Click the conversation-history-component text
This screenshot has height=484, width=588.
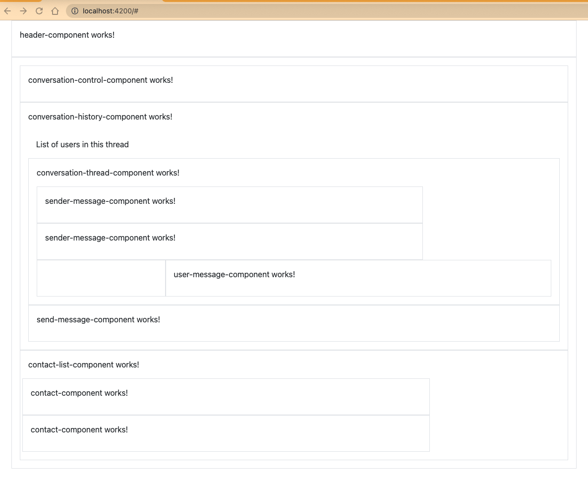[x=100, y=117]
